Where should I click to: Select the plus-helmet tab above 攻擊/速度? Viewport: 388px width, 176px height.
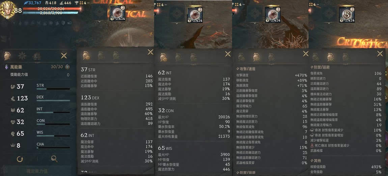pos(256,57)
